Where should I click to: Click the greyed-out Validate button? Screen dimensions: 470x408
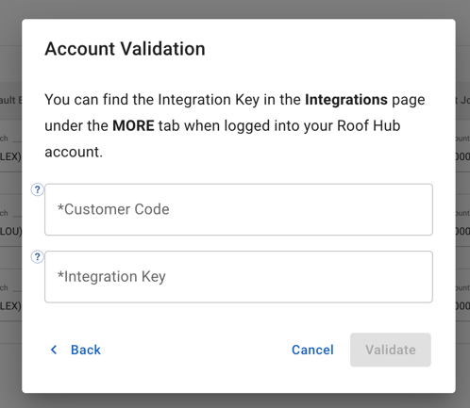pos(391,350)
